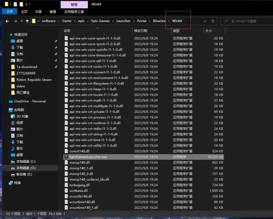Screen dimensions: 273x219
Task: Open the 2775266999 folder in sidebar
Action: pos(26,73)
